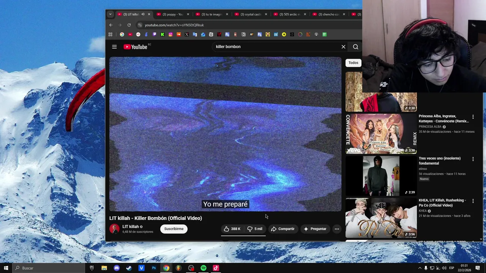Image resolution: width=486 pixels, height=273 pixels.
Task: Open the Google Translate bookmark icon
Action: 195,34
